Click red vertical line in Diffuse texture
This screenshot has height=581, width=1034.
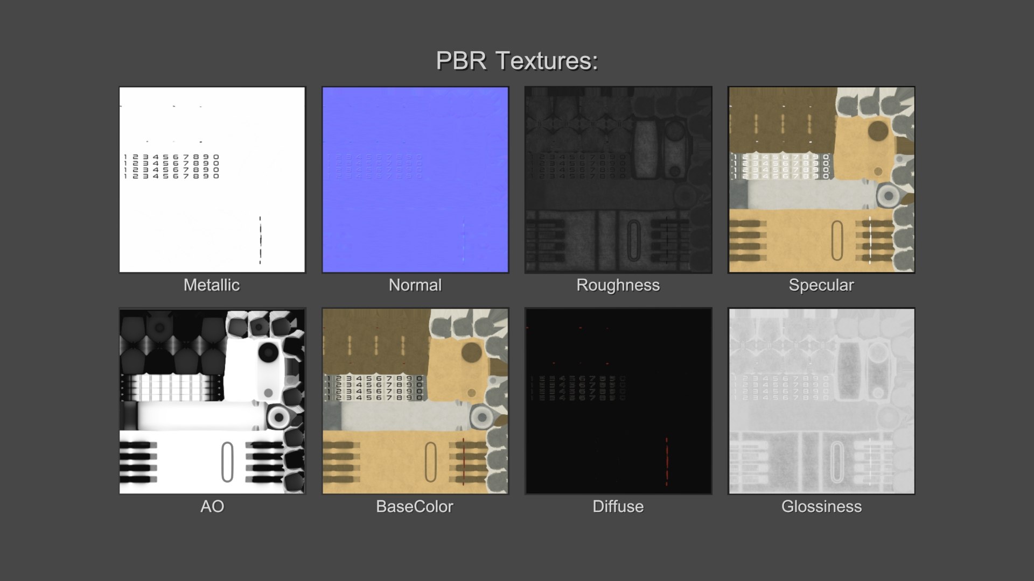pos(667,461)
